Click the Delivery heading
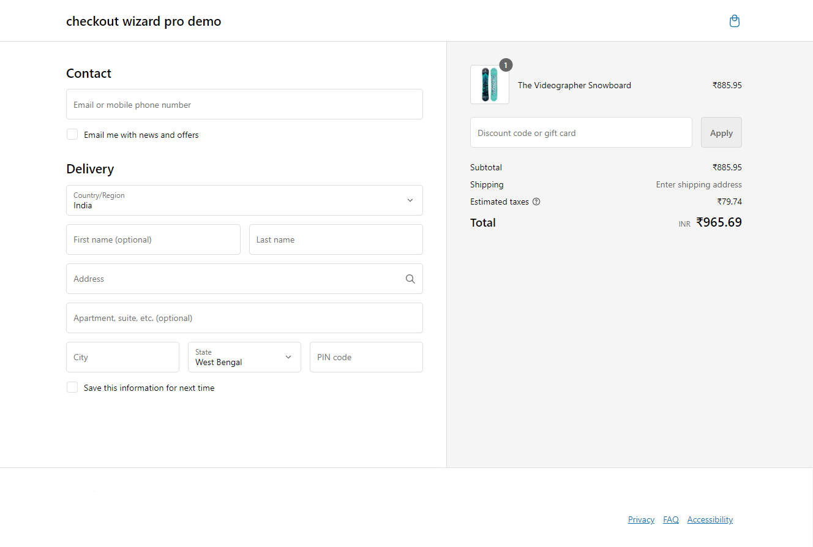The image size is (813, 547). pyautogui.click(x=90, y=168)
